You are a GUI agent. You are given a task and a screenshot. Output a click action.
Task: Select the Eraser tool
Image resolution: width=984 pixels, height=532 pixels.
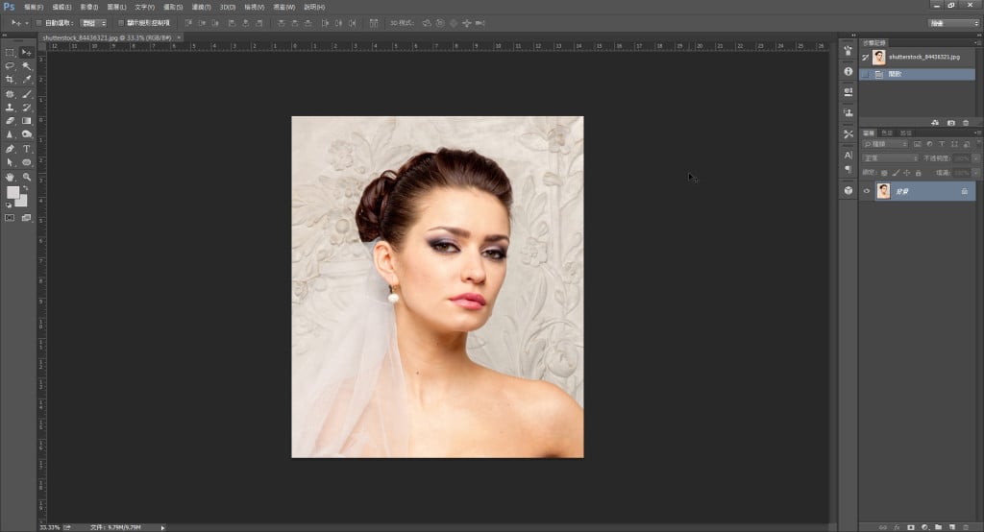[x=10, y=121]
